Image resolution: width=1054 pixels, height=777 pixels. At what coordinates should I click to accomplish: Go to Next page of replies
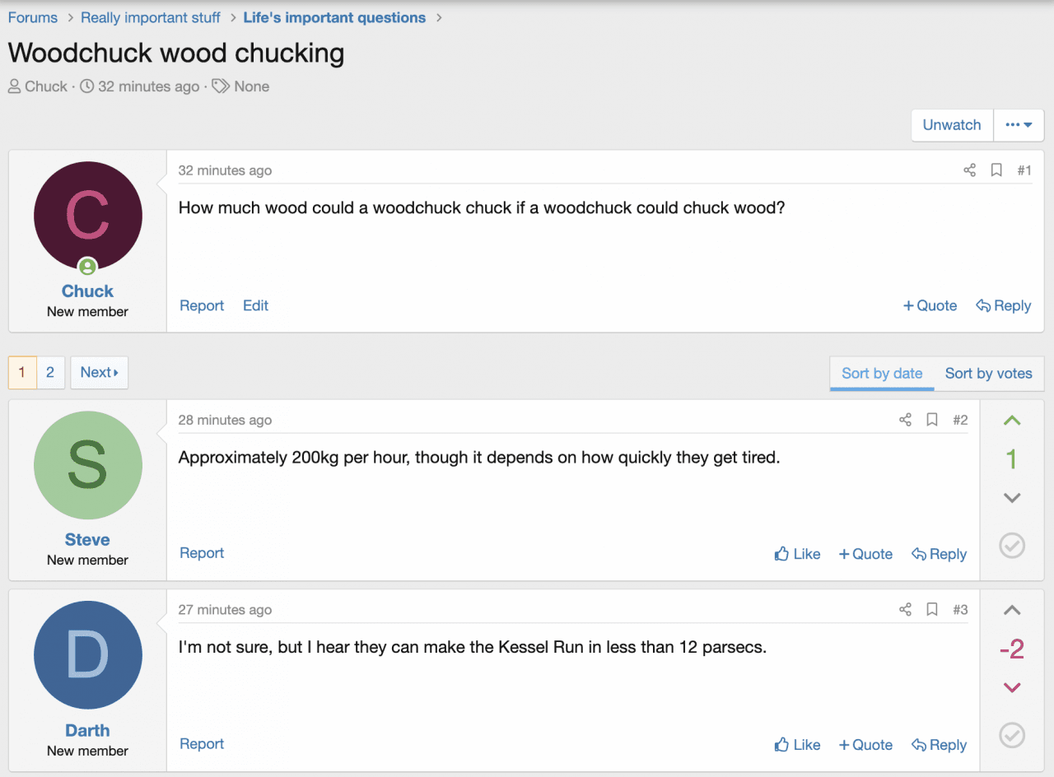(x=99, y=373)
